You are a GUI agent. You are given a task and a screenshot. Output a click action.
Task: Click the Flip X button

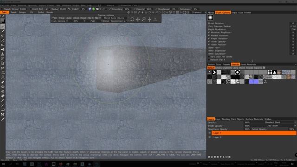[90, 18]
